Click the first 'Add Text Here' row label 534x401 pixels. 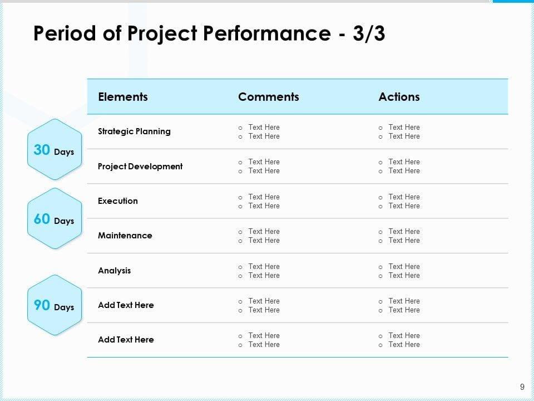126,305
